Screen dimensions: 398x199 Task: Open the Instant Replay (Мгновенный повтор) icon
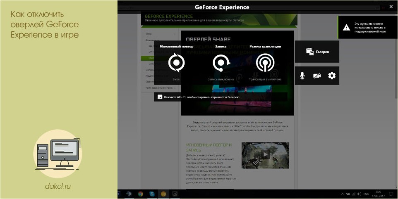(176, 62)
